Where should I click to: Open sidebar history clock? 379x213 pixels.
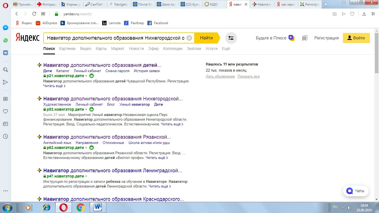(5, 136)
